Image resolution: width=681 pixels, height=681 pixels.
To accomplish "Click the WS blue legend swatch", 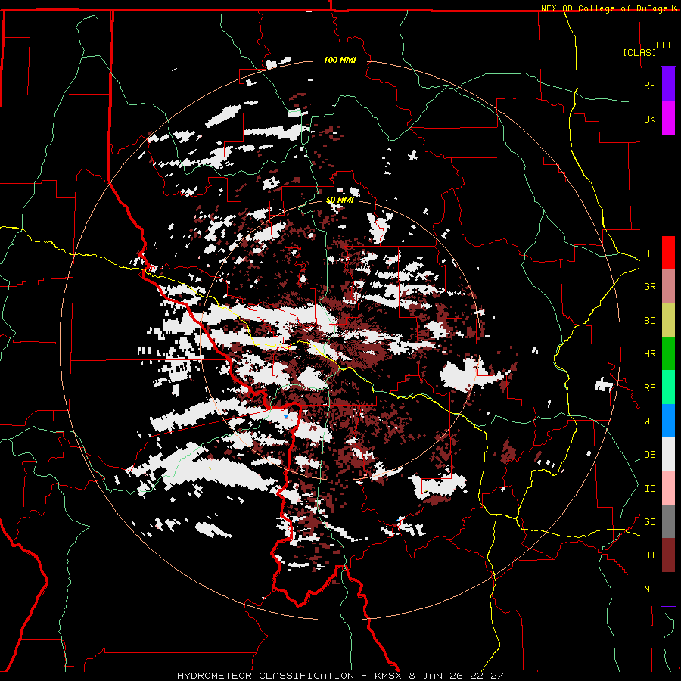I will [668, 421].
